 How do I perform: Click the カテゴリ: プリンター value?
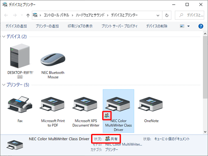[111, 149]
